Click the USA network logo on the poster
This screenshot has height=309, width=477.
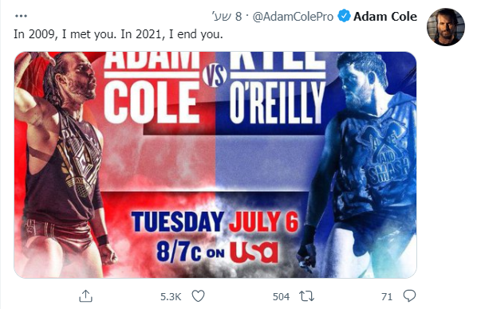tap(254, 252)
